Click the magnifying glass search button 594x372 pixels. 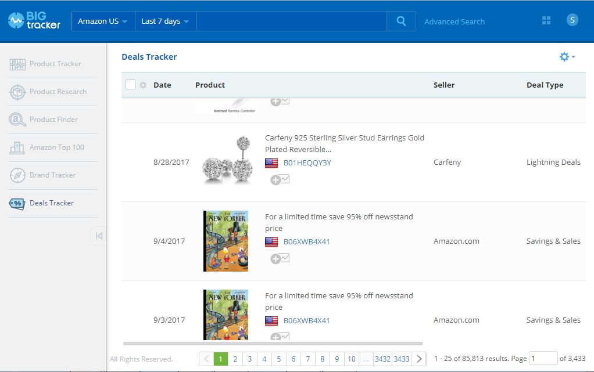[401, 21]
